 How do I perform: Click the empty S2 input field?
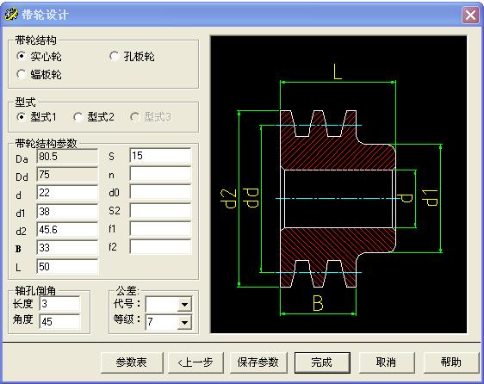click(x=160, y=211)
